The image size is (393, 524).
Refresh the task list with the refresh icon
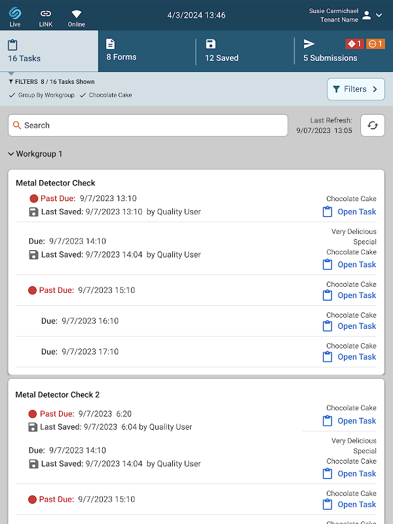pyautogui.click(x=373, y=125)
